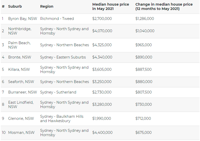Click the Region column header

click(47, 6)
